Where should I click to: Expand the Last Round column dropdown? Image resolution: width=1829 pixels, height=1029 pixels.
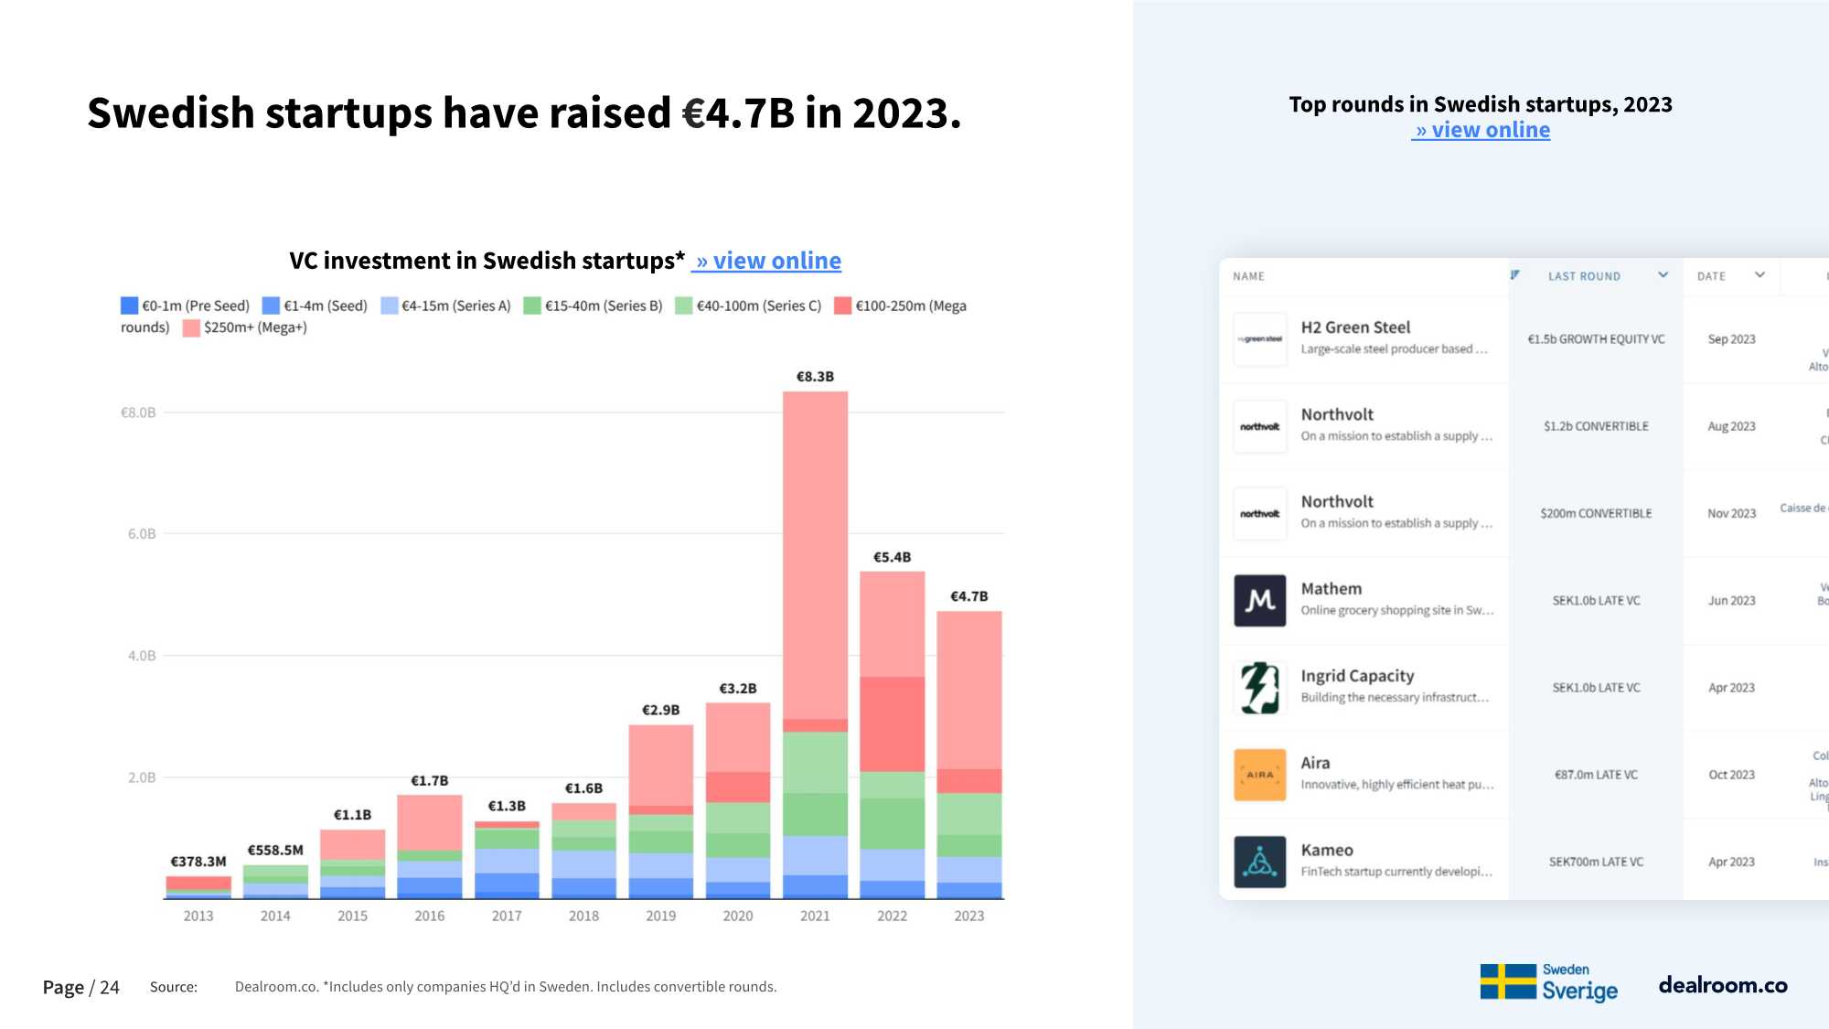(1663, 275)
